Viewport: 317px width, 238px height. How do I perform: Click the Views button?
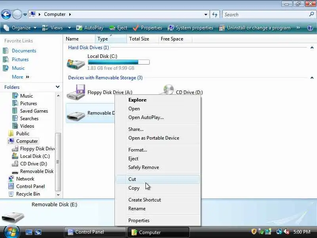pyautogui.click(x=52, y=28)
